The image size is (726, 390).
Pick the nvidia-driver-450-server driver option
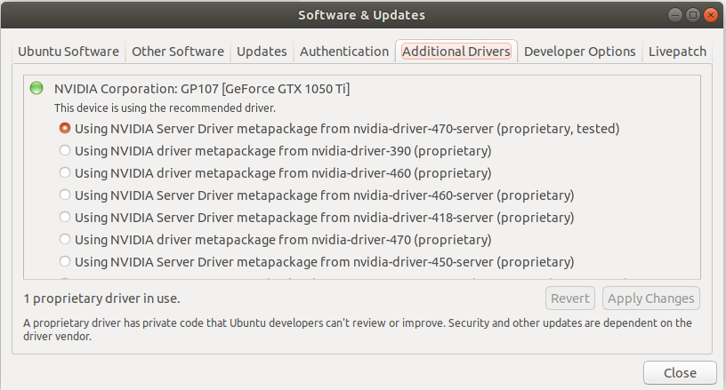click(65, 261)
